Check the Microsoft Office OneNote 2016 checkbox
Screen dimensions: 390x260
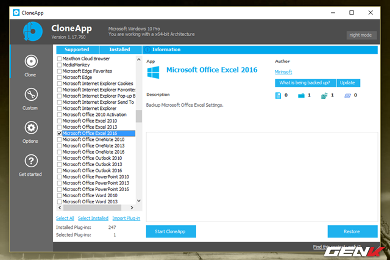(x=60, y=152)
